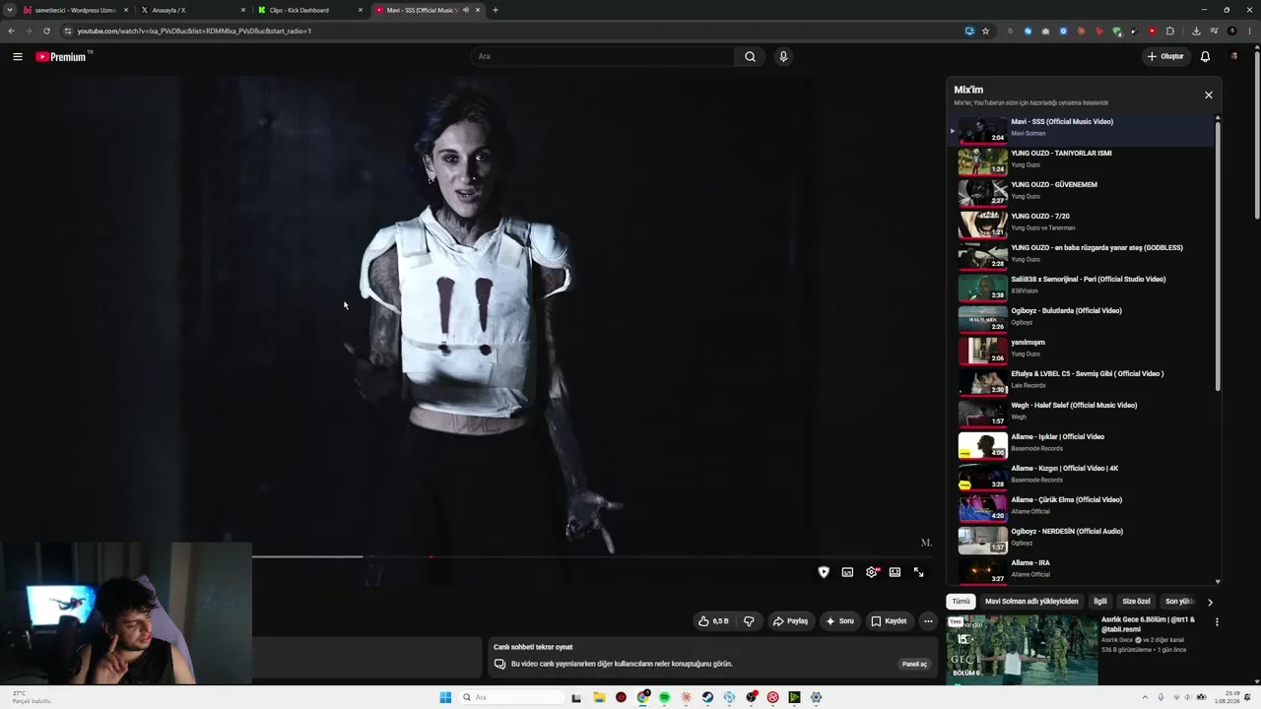
Task: Open the player settings gear
Action: click(872, 572)
